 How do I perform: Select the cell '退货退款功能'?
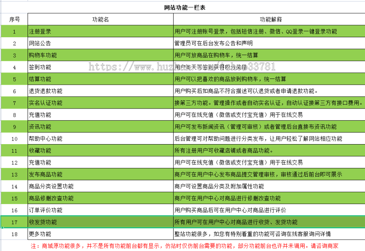(x=101, y=91)
